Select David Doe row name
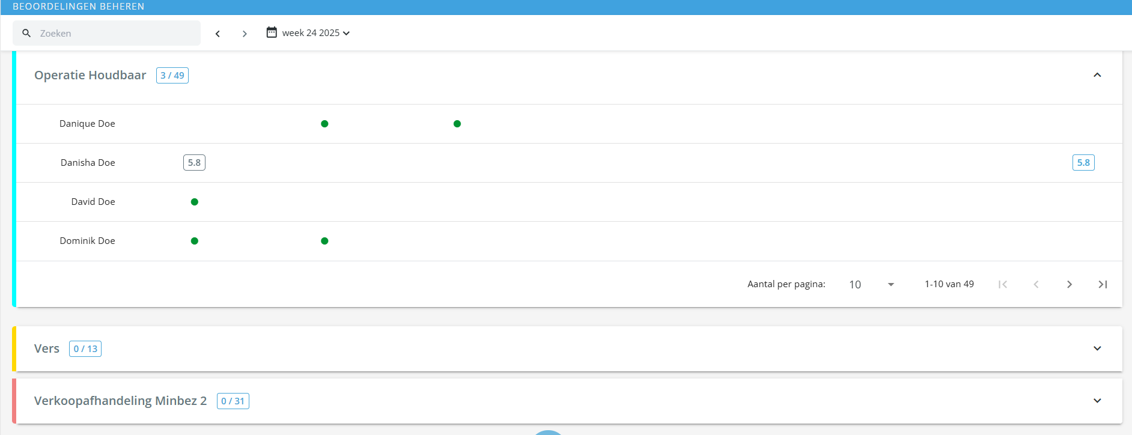This screenshot has width=1132, height=435. [x=93, y=202]
